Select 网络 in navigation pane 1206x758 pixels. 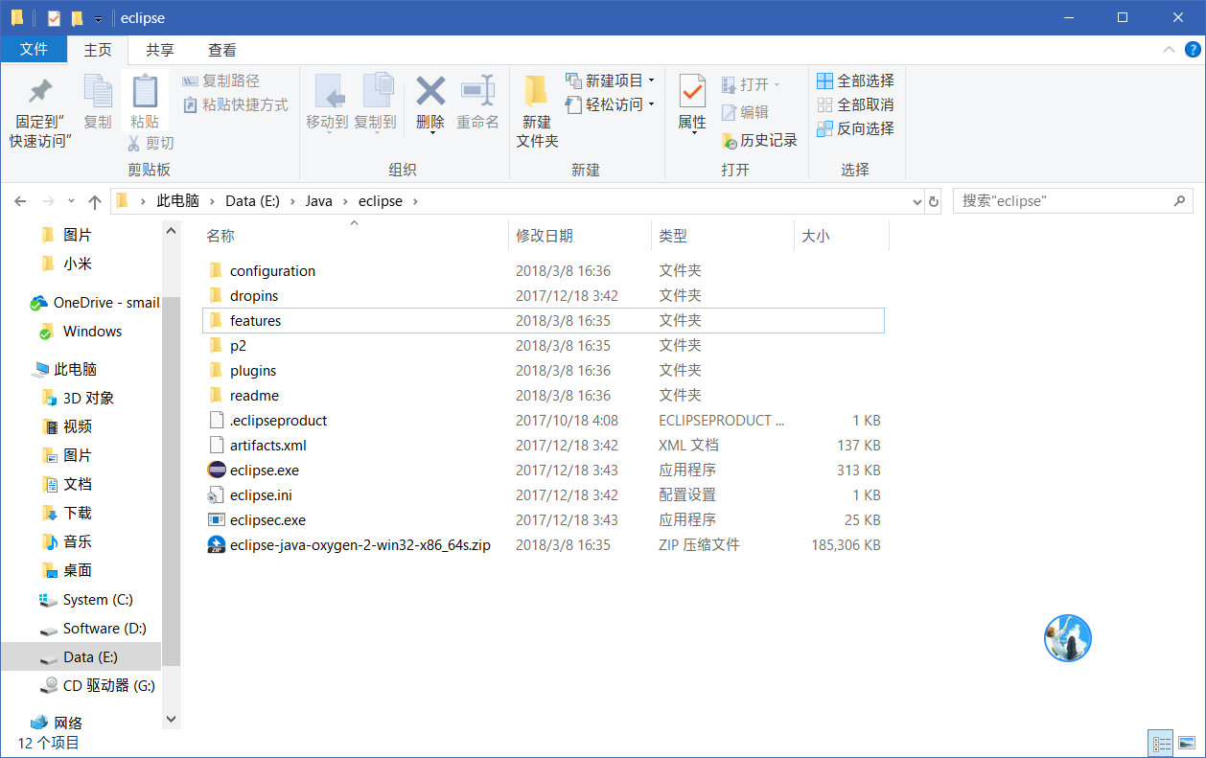pyautogui.click(x=58, y=723)
